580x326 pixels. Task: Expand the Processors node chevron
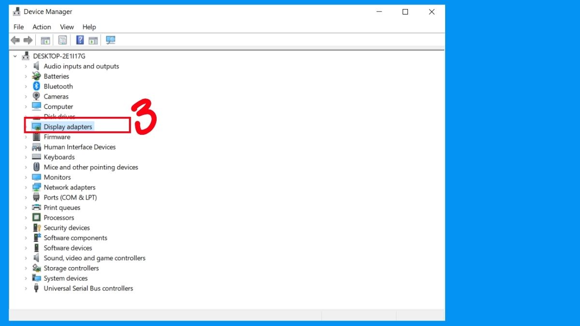tap(26, 218)
